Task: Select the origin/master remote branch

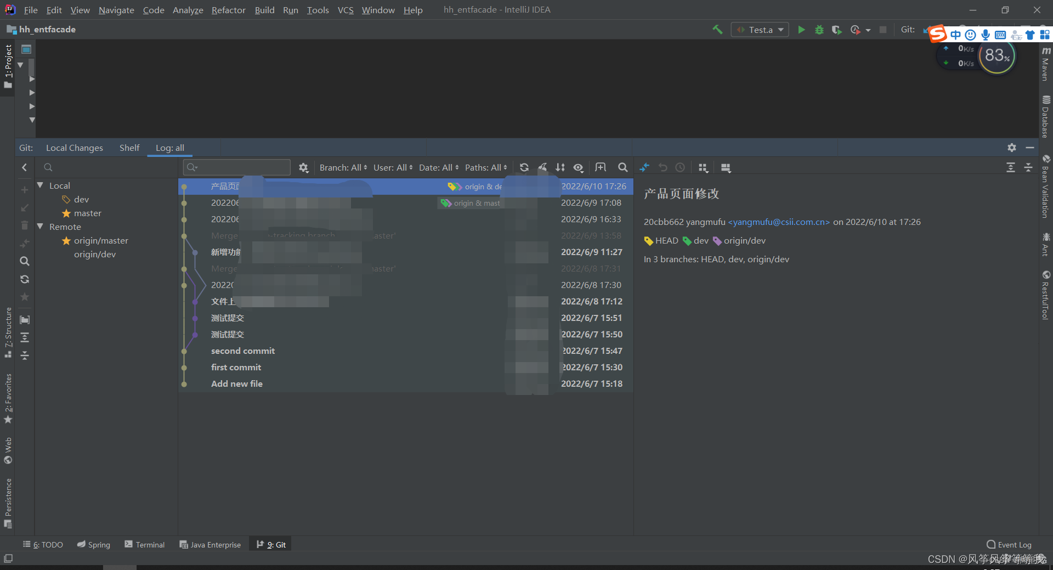Action: (x=101, y=240)
